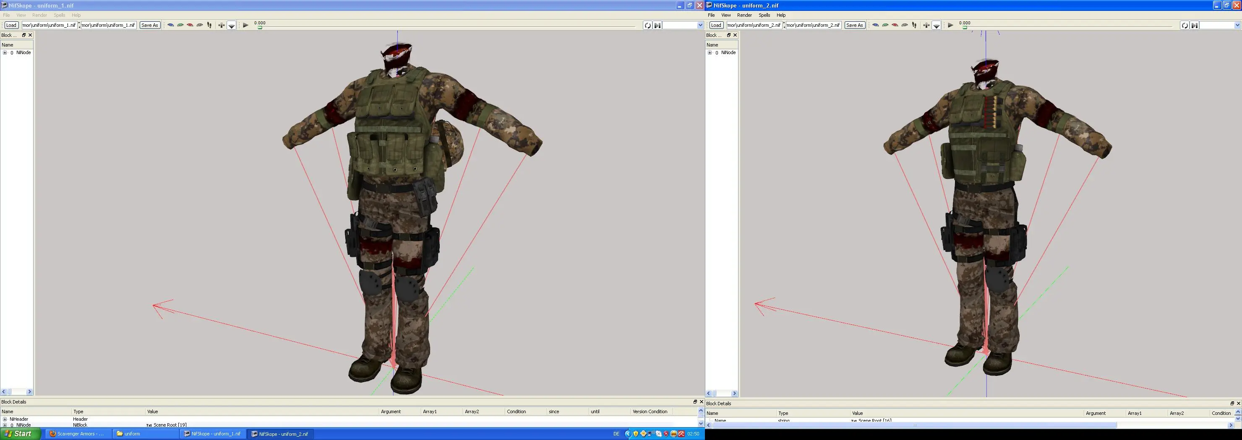Click Save As button in uniform_2 window
Screen dimensions: 1242x440
click(854, 25)
